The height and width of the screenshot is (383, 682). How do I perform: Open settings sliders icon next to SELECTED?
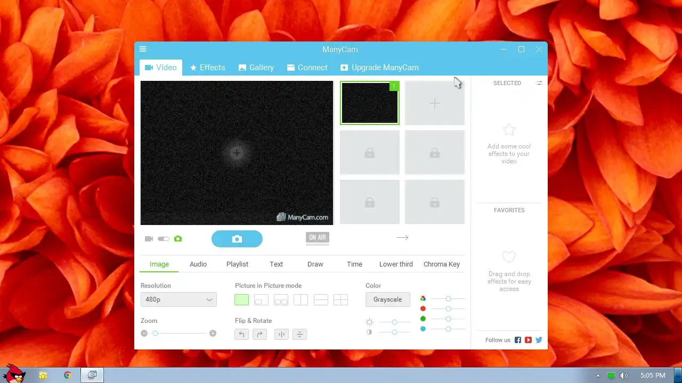[539, 83]
